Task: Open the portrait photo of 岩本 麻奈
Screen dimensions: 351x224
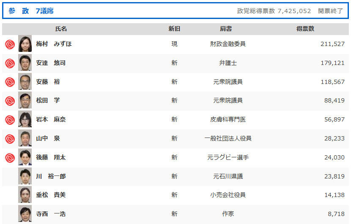Action: point(25,119)
